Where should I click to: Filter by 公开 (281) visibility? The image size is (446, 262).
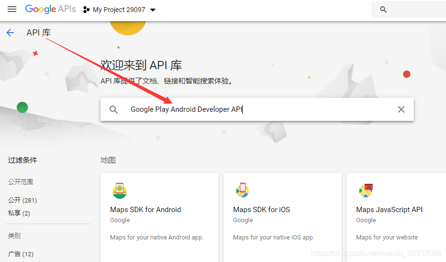point(23,200)
